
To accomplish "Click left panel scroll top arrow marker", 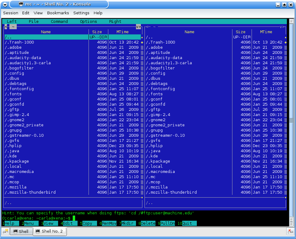I will pos(142,37).
